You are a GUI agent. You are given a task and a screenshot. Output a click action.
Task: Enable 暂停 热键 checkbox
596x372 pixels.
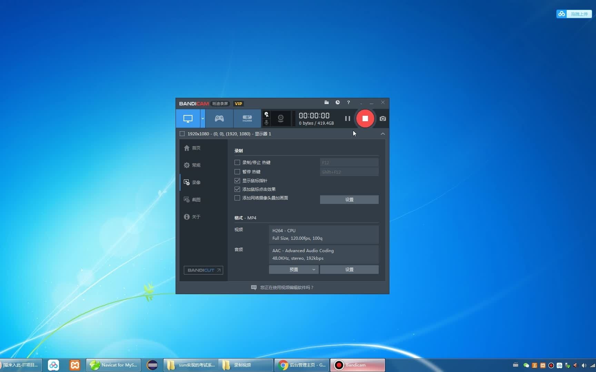point(237,172)
